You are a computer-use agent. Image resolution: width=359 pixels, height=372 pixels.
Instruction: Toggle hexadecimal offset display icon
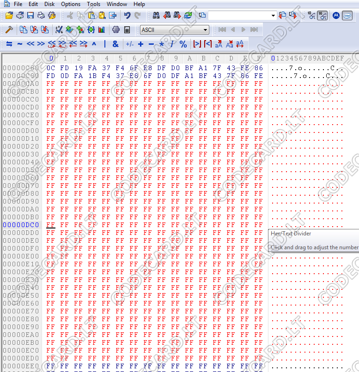(322, 16)
